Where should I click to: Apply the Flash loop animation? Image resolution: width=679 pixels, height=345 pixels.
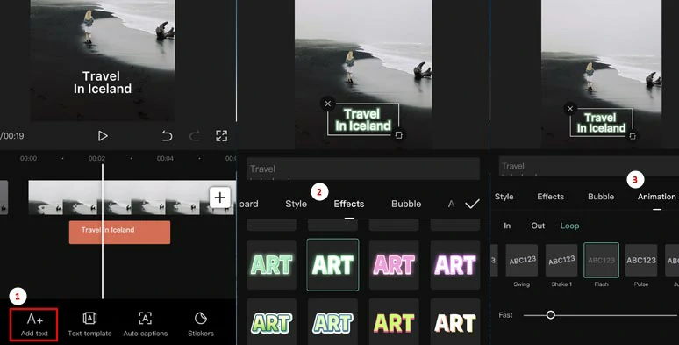[601, 261]
